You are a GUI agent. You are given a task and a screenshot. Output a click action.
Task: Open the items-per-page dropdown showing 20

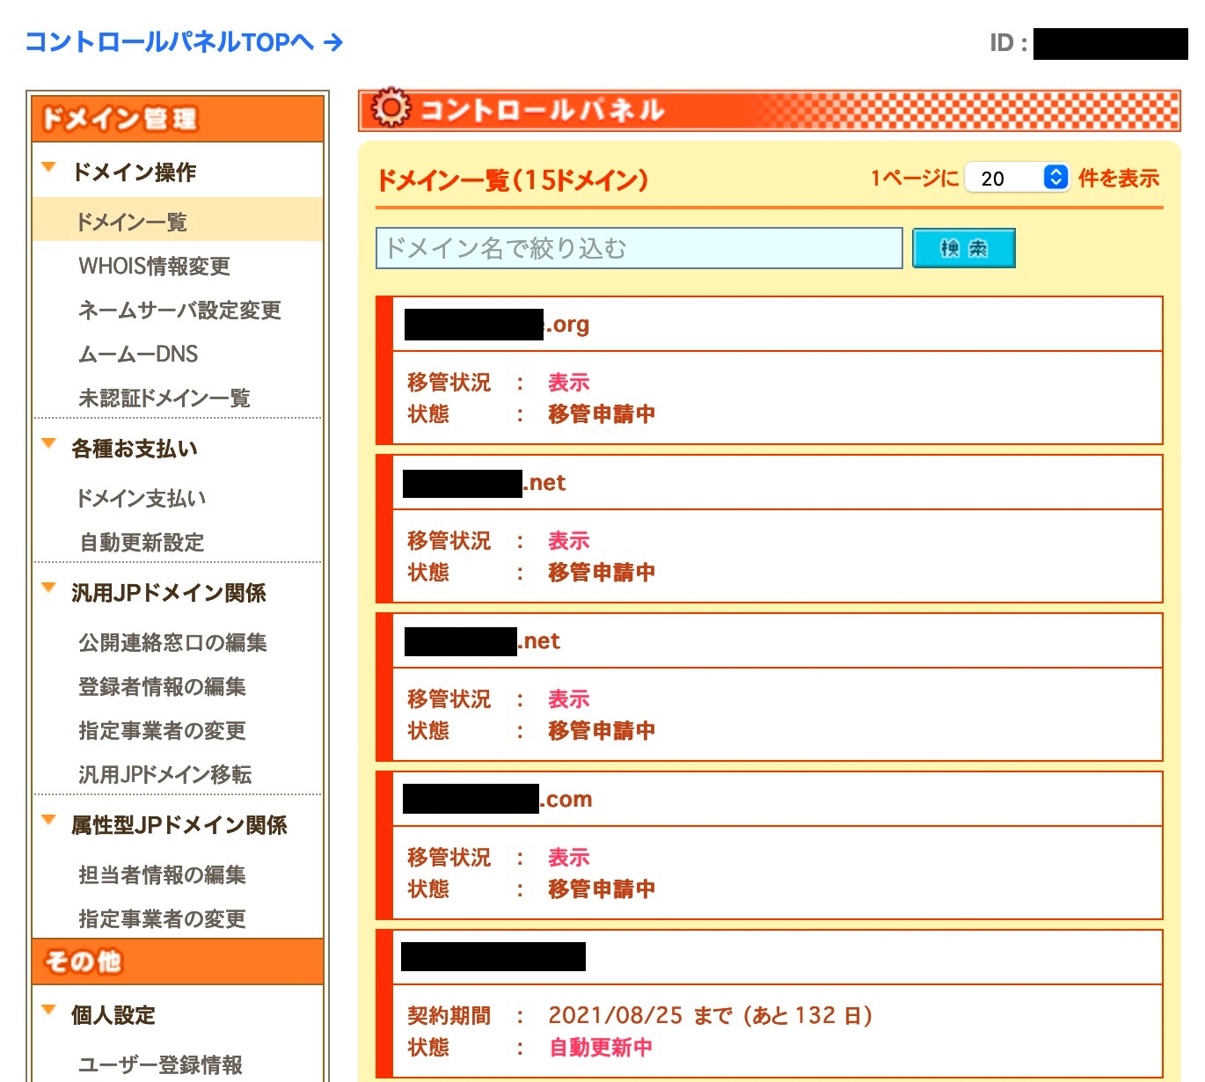pos(1017,178)
